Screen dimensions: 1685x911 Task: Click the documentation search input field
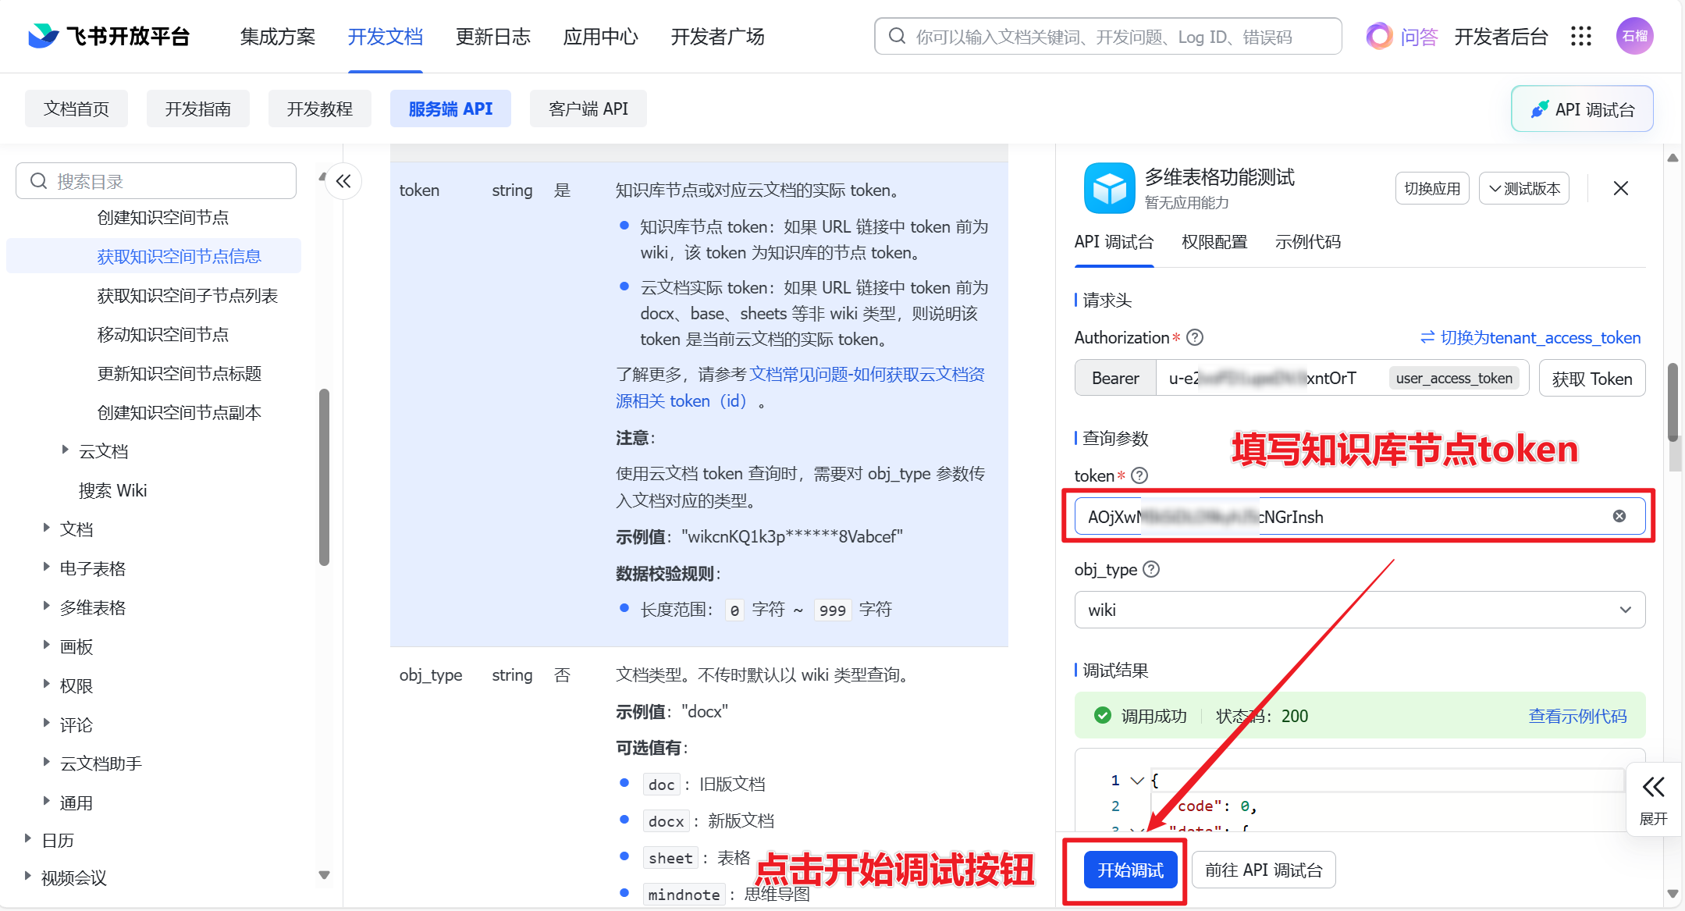pyautogui.click(x=1107, y=37)
